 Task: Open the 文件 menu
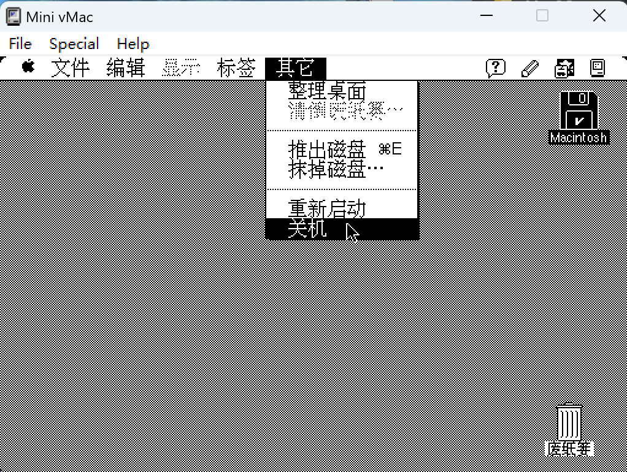70,68
